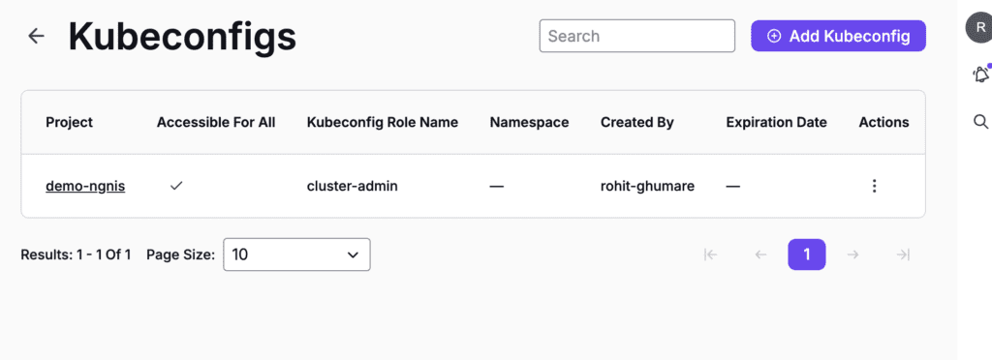Click the Kubeconfig Role Name column header
The height and width of the screenshot is (360, 992).
pos(382,123)
